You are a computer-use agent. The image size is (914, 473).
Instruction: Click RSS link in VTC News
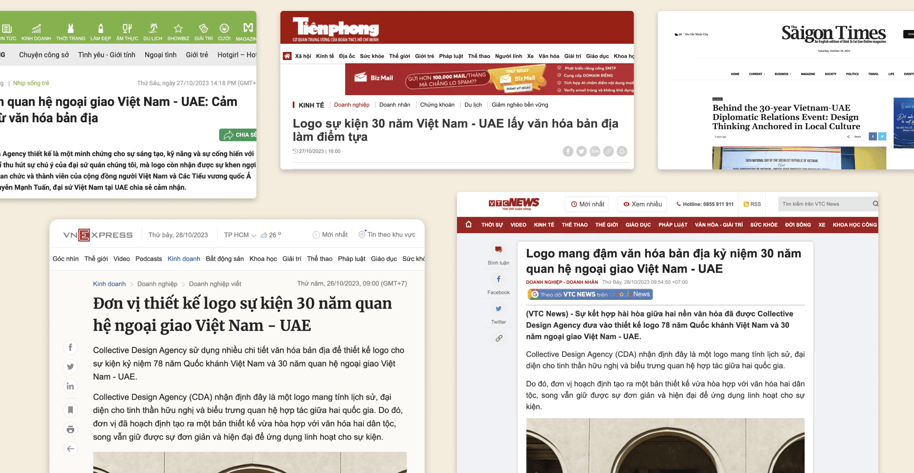(752, 204)
